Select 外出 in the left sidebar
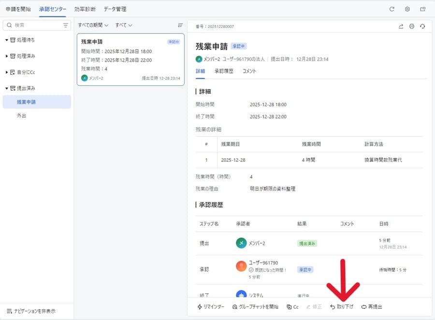 (x=22, y=116)
